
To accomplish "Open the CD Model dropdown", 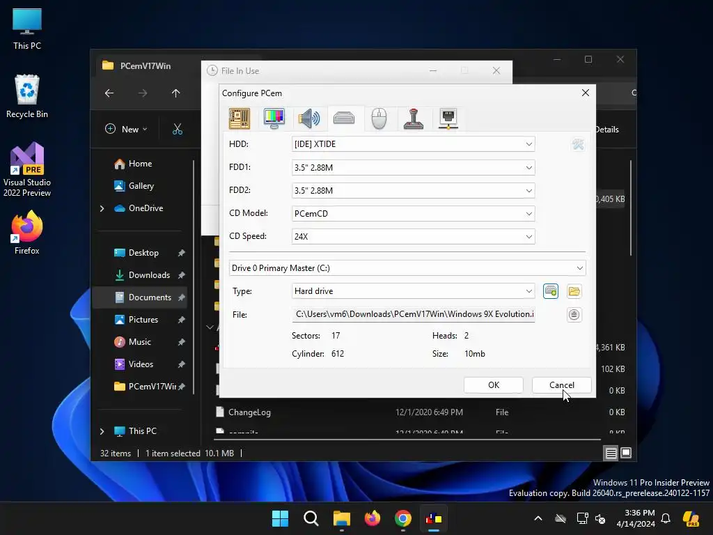I will pyautogui.click(x=413, y=213).
